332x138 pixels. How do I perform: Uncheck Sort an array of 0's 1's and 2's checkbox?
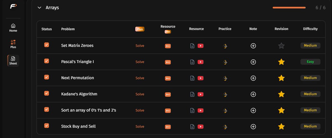pyautogui.click(x=46, y=109)
